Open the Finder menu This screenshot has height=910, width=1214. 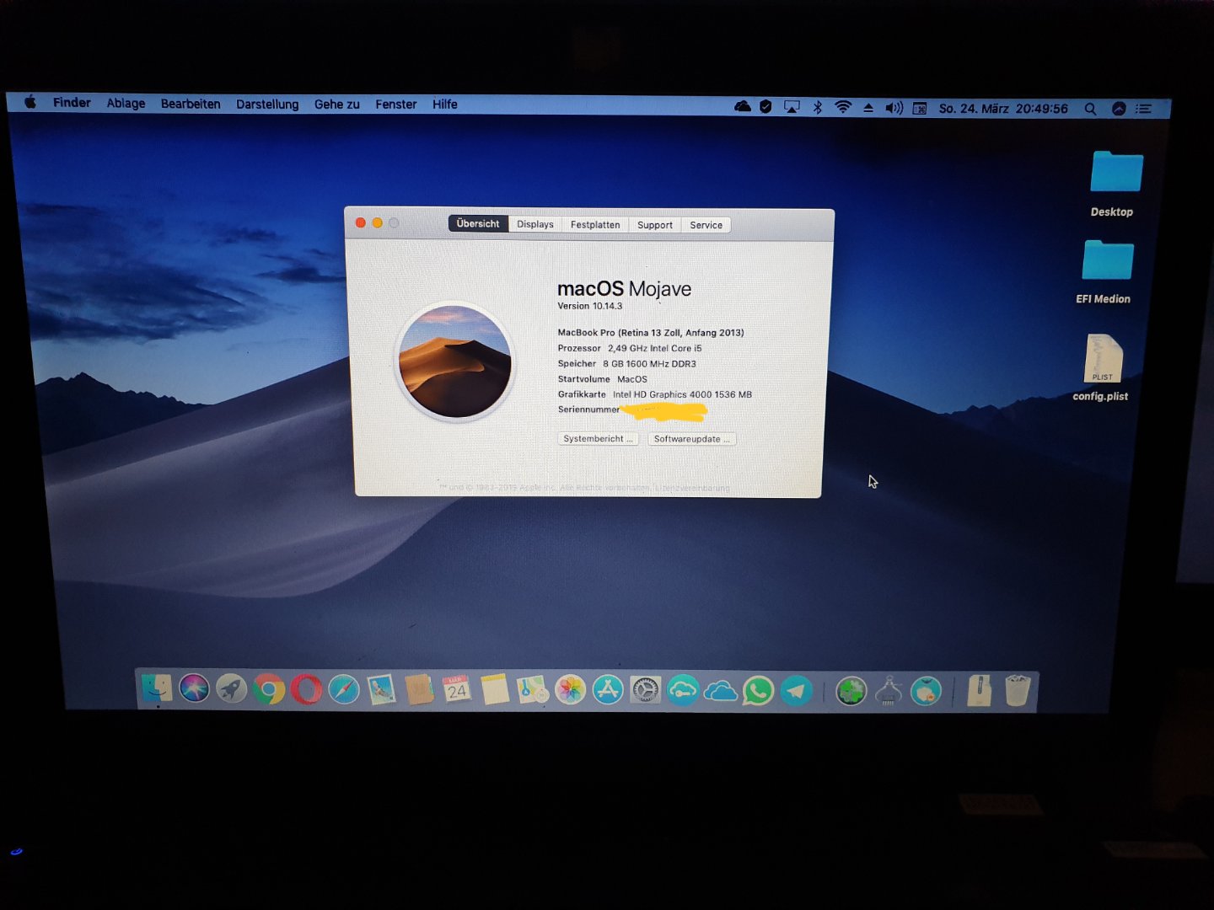72,103
